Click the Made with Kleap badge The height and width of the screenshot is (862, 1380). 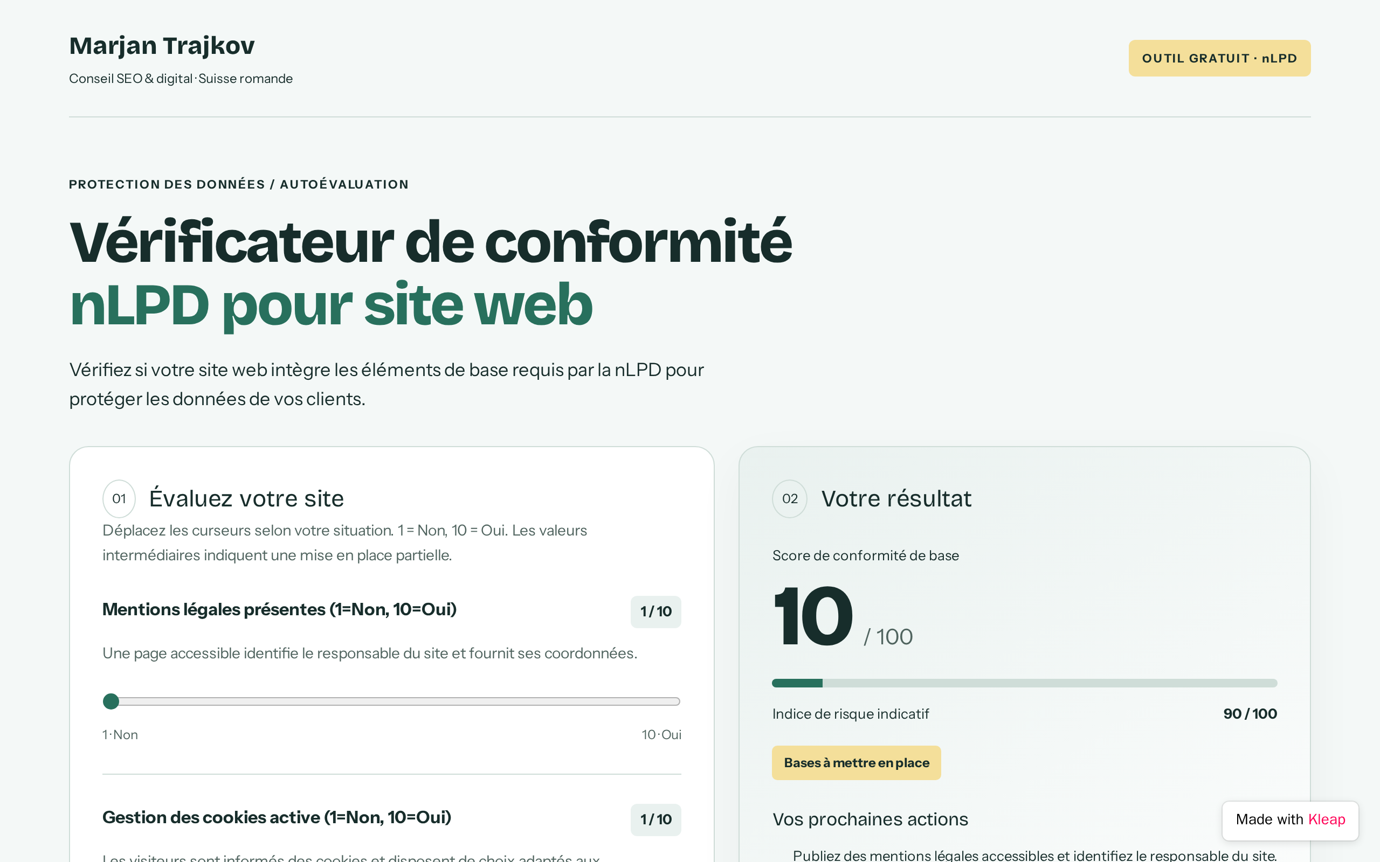tap(1290, 820)
